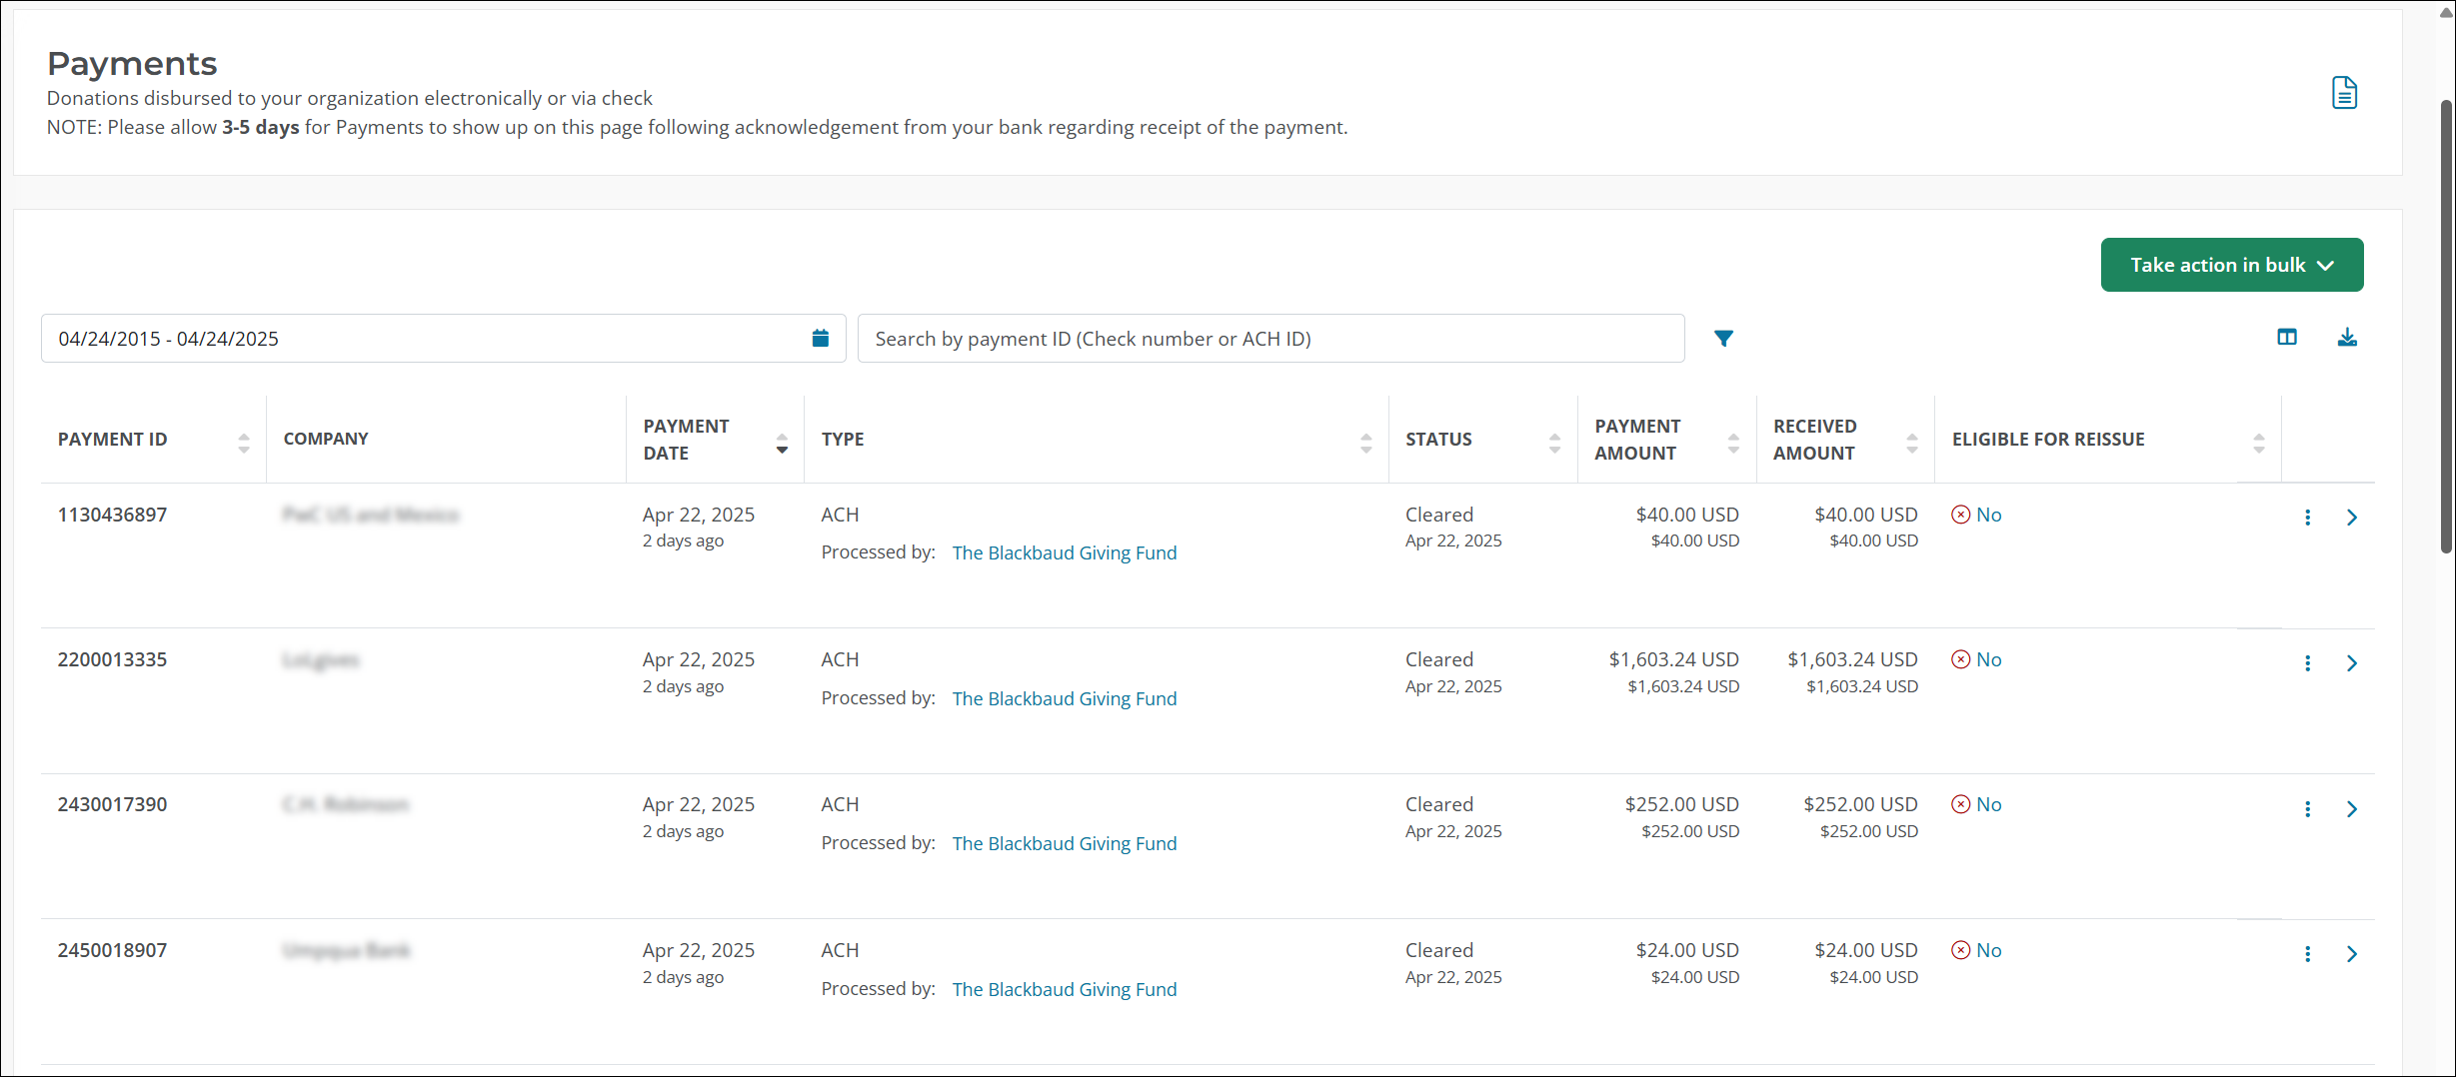
Task: Focus the Search by payment ID field
Action: point(1269,339)
